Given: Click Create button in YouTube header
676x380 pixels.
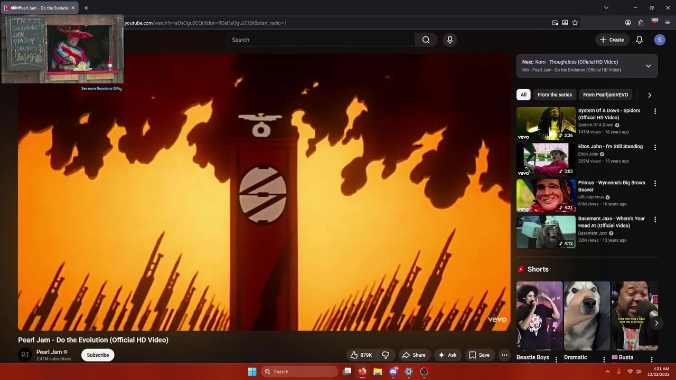Looking at the screenshot, I should tap(612, 40).
